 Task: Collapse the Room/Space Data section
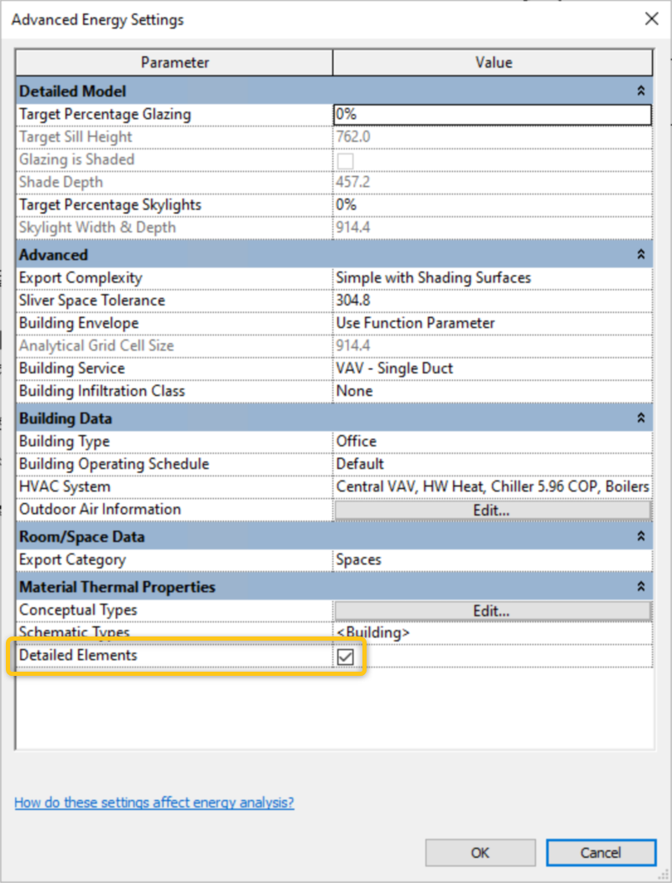640,536
